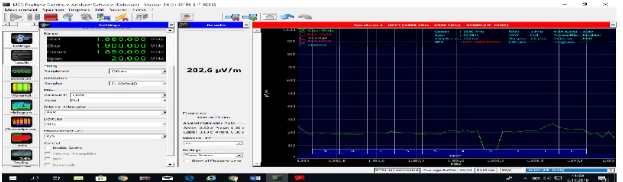Open the Sampletime dropdown
623x182 pixels.
(x=138, y=71)
